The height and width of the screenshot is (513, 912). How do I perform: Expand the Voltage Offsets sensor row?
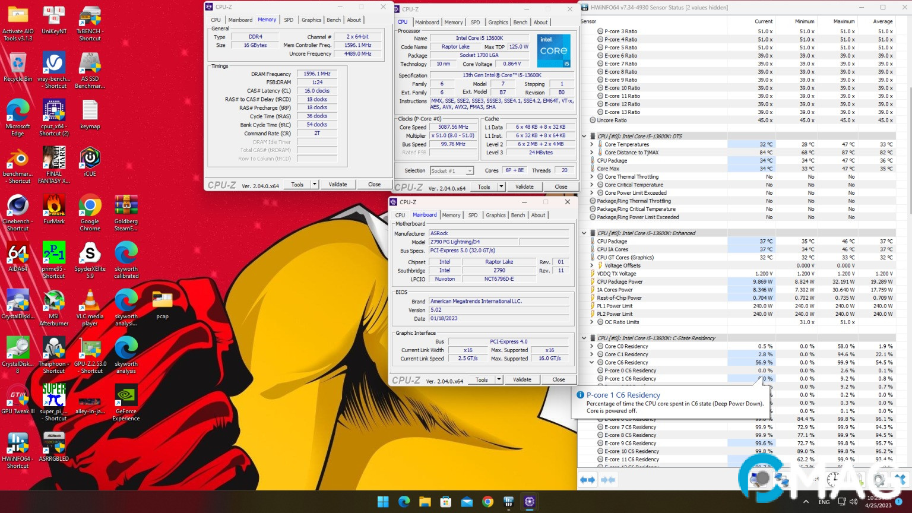[x=592, y=265]
